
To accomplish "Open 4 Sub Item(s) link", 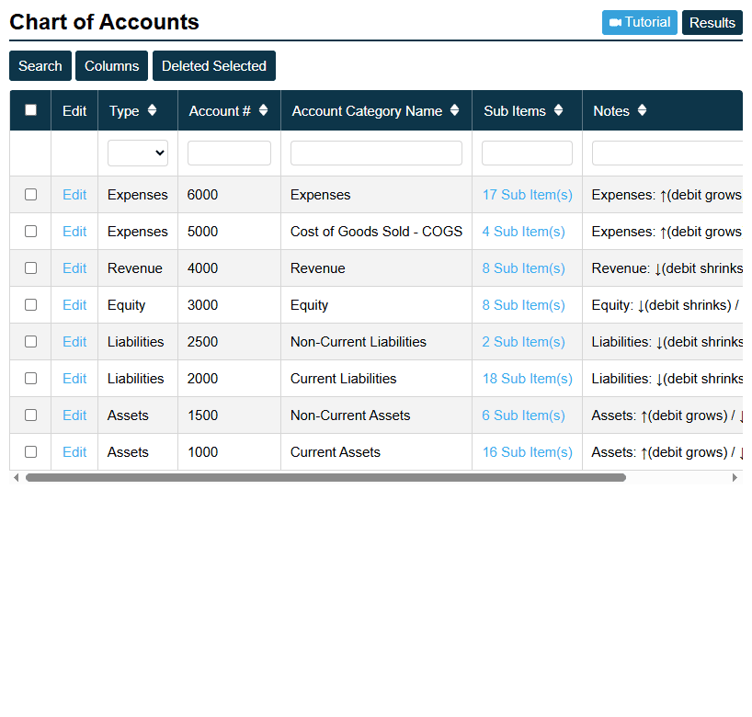I will click(x=523, y=232).
